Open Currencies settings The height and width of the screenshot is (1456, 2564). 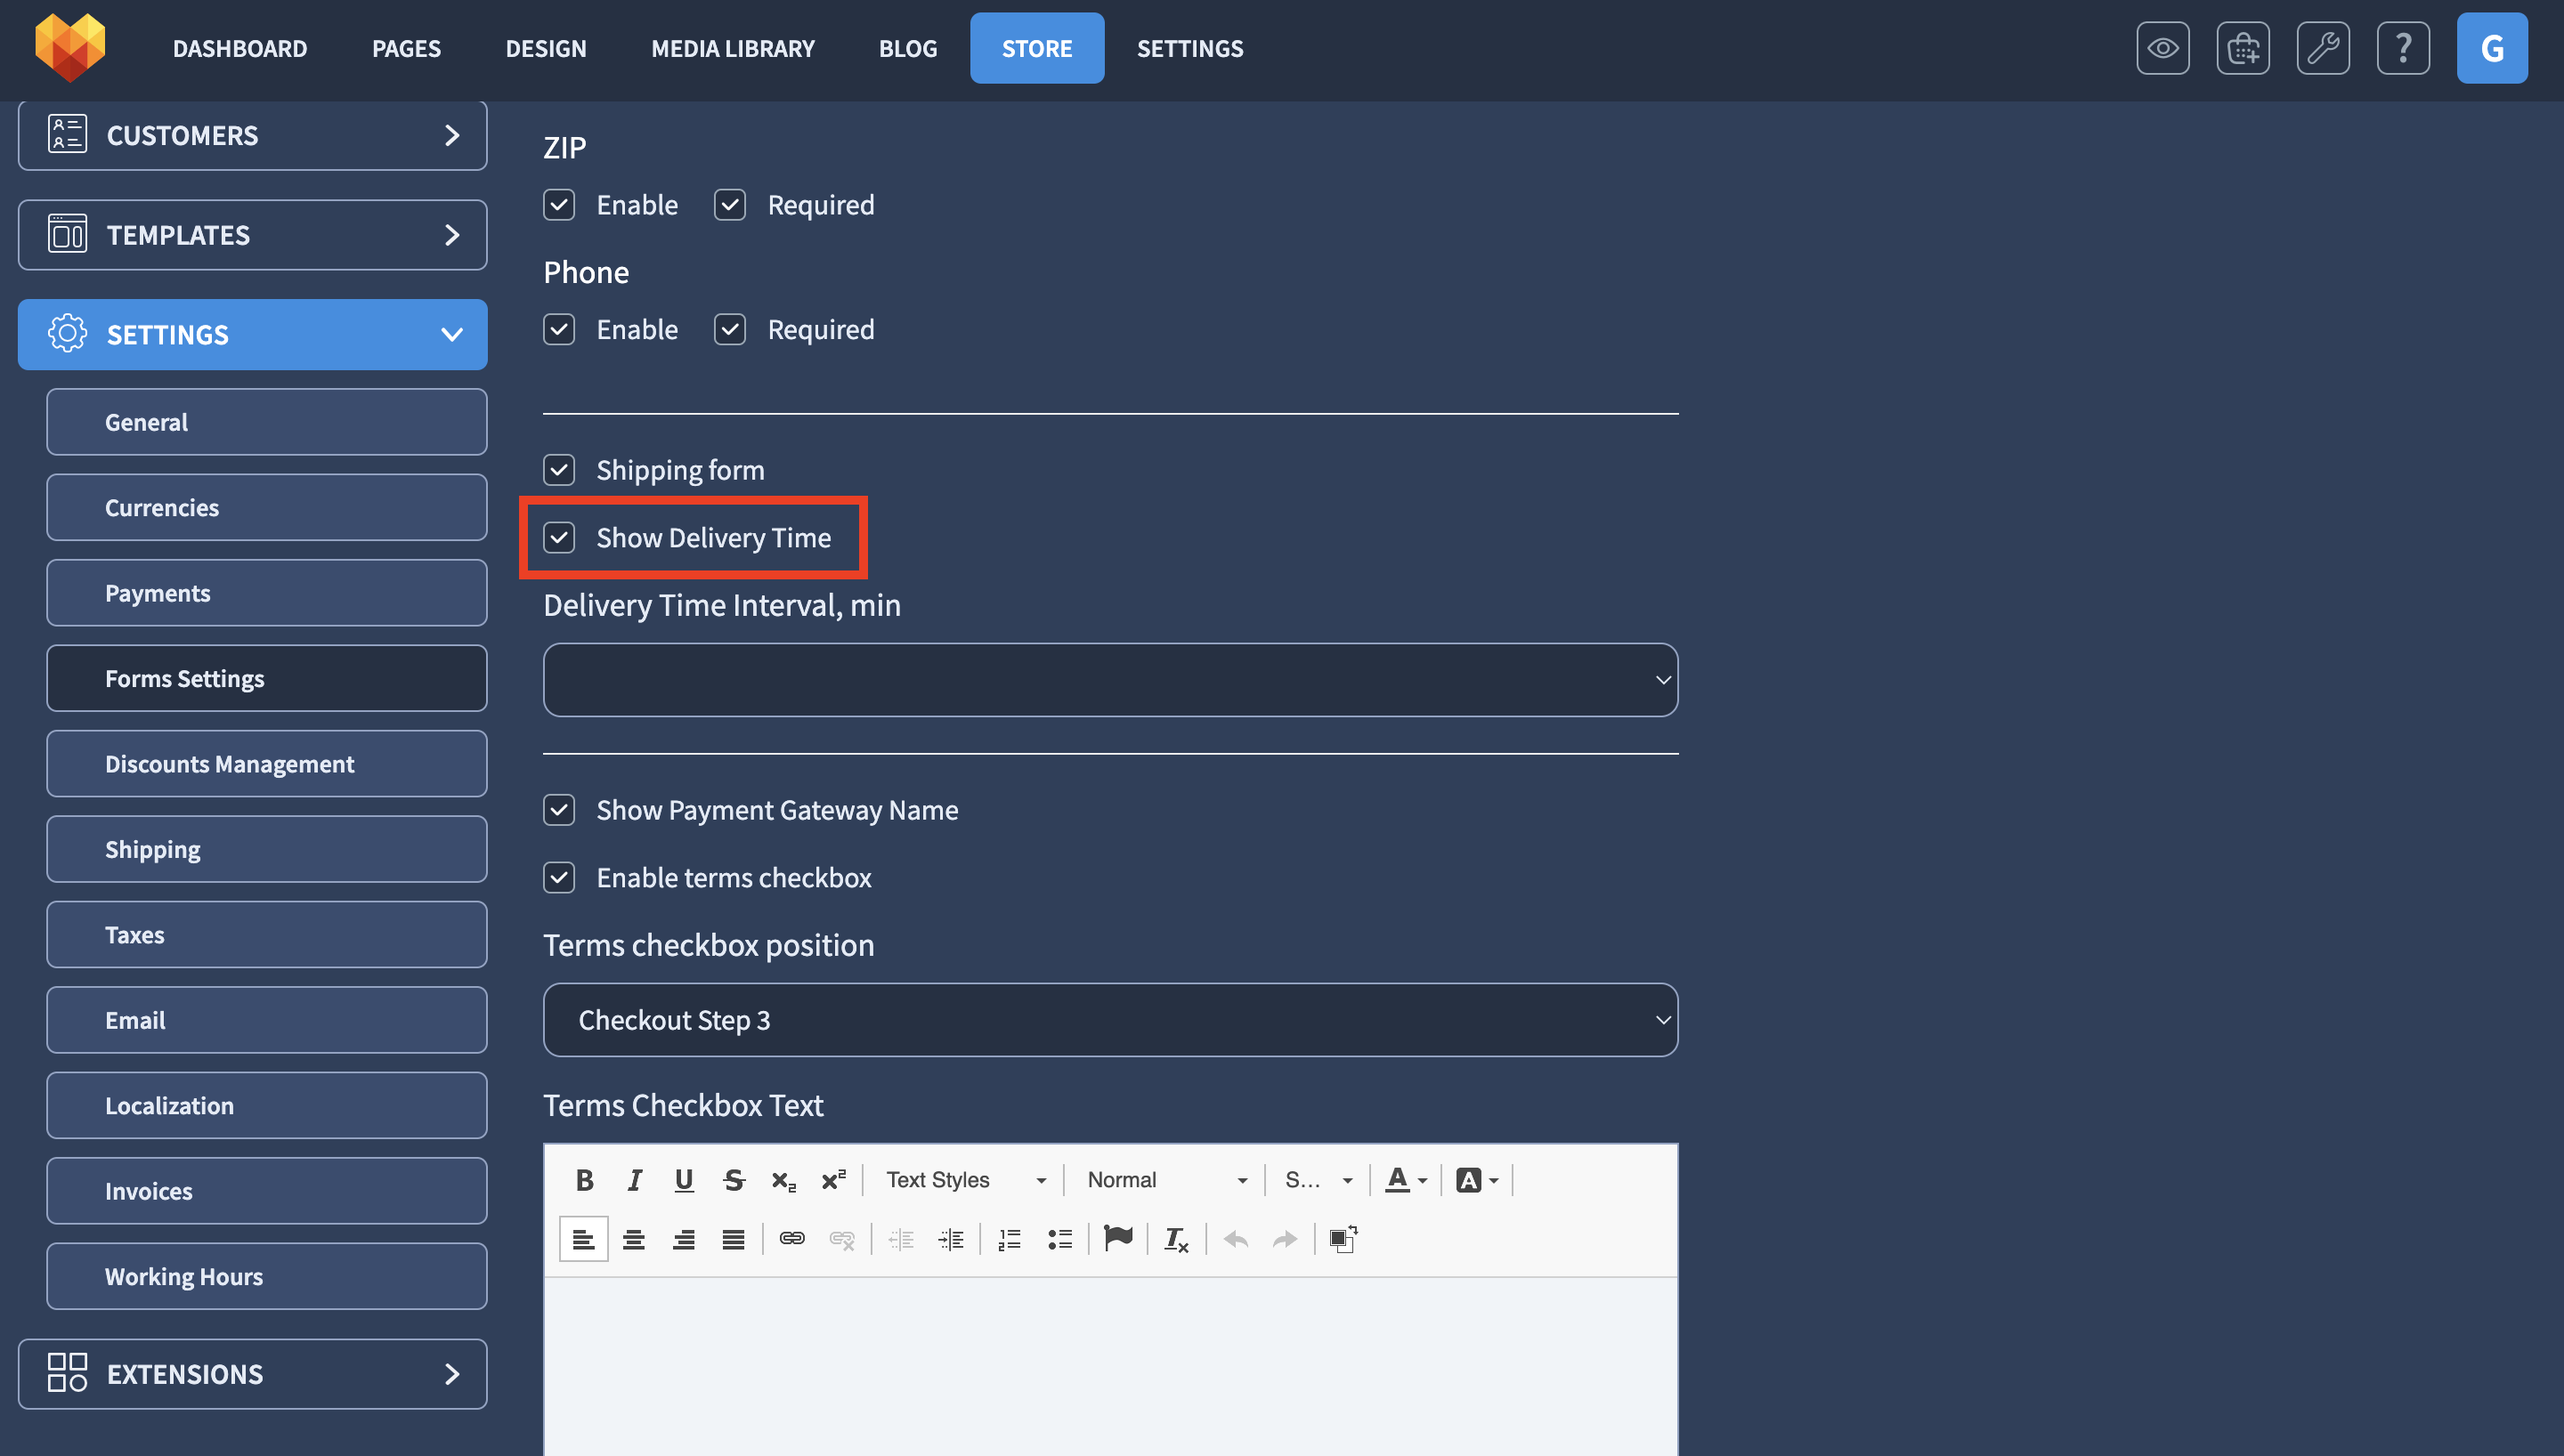[x=266, y=508]
